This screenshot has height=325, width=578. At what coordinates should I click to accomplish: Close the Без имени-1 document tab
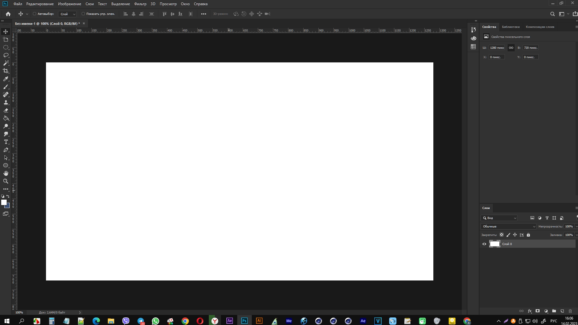(84, 23)
